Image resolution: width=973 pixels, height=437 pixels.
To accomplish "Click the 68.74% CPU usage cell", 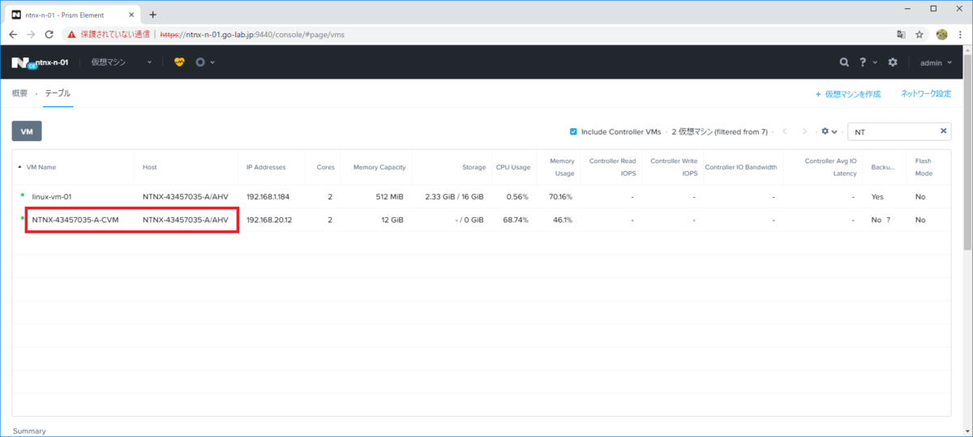I will [x=515, y=220].
